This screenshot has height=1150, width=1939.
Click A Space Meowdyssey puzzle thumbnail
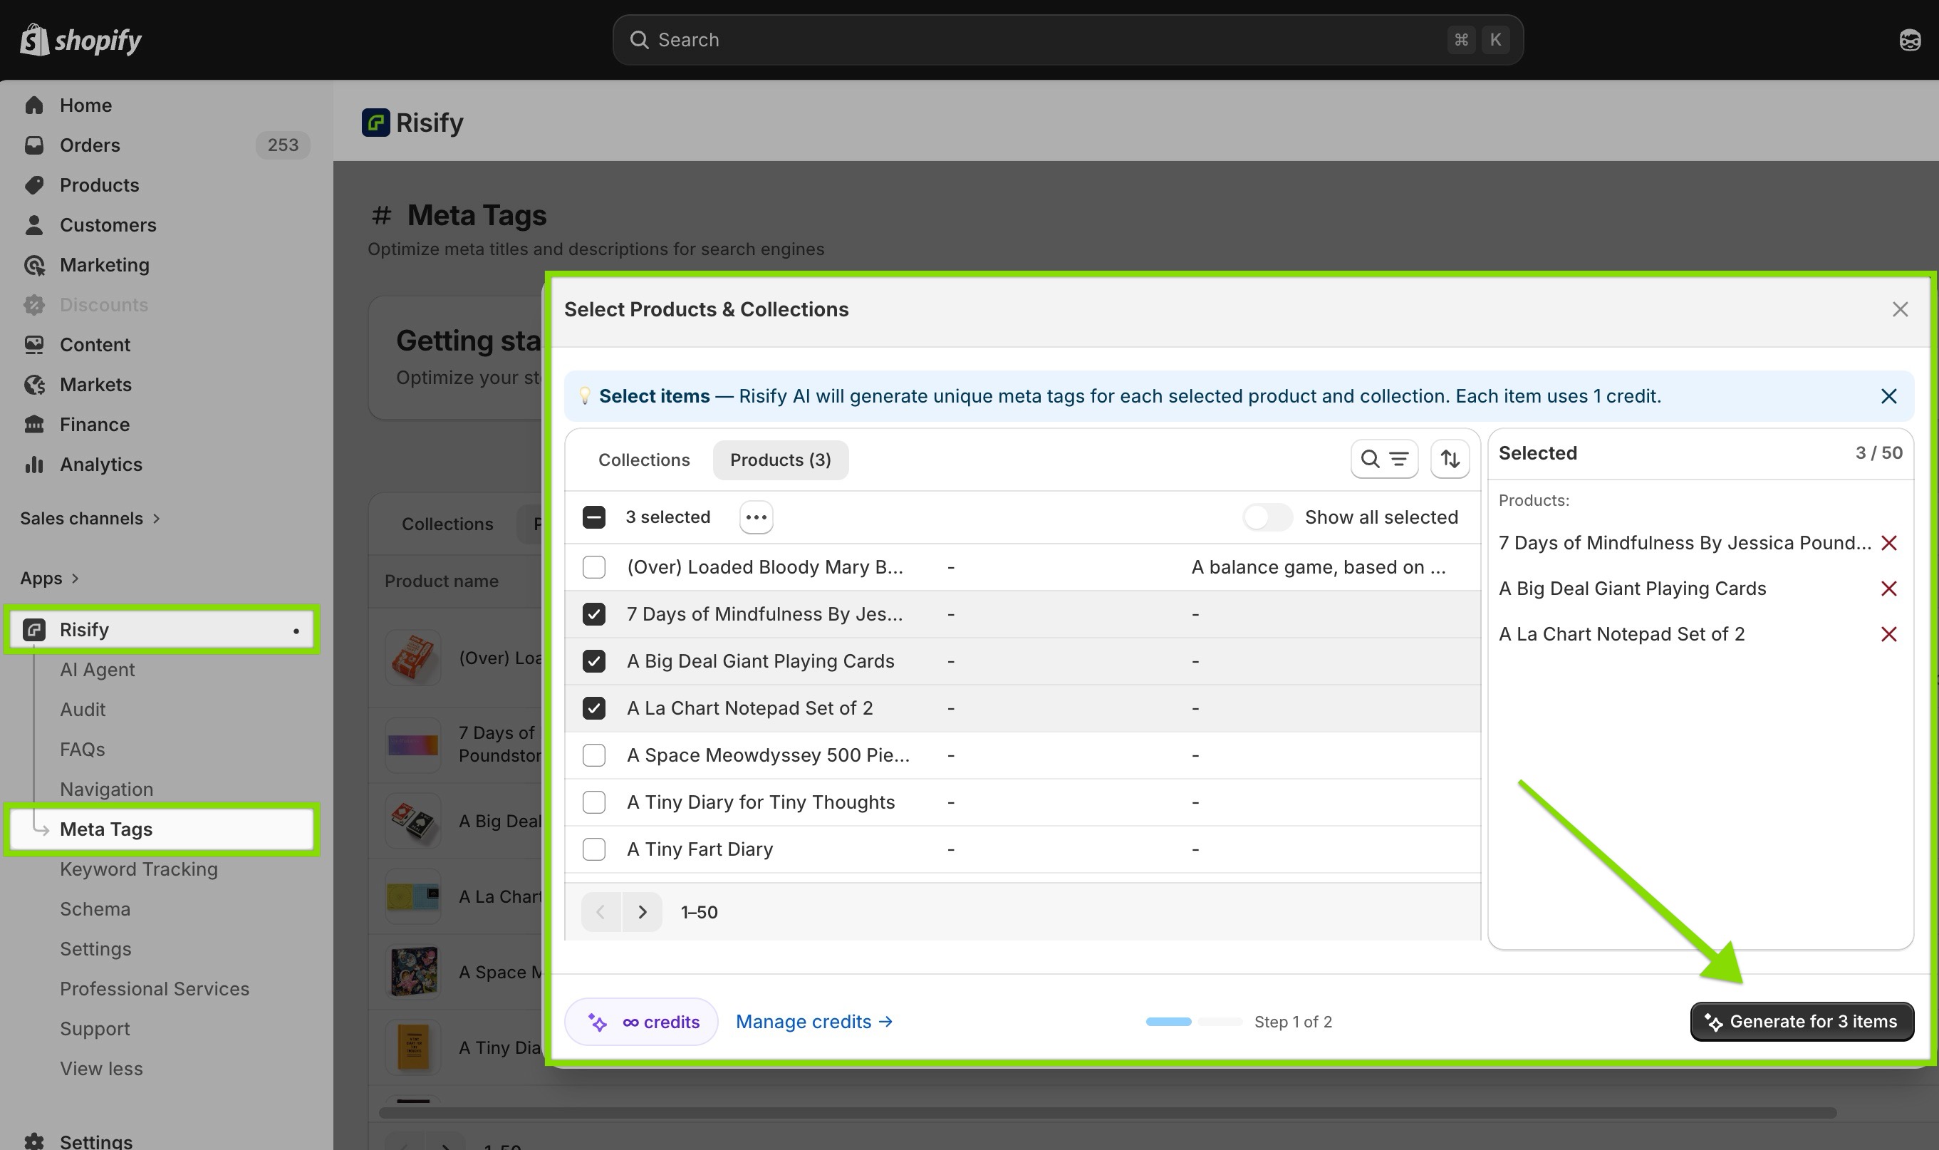tap(413, 972)
